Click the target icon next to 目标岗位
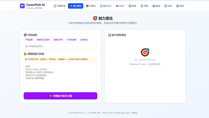 (25, 35)
